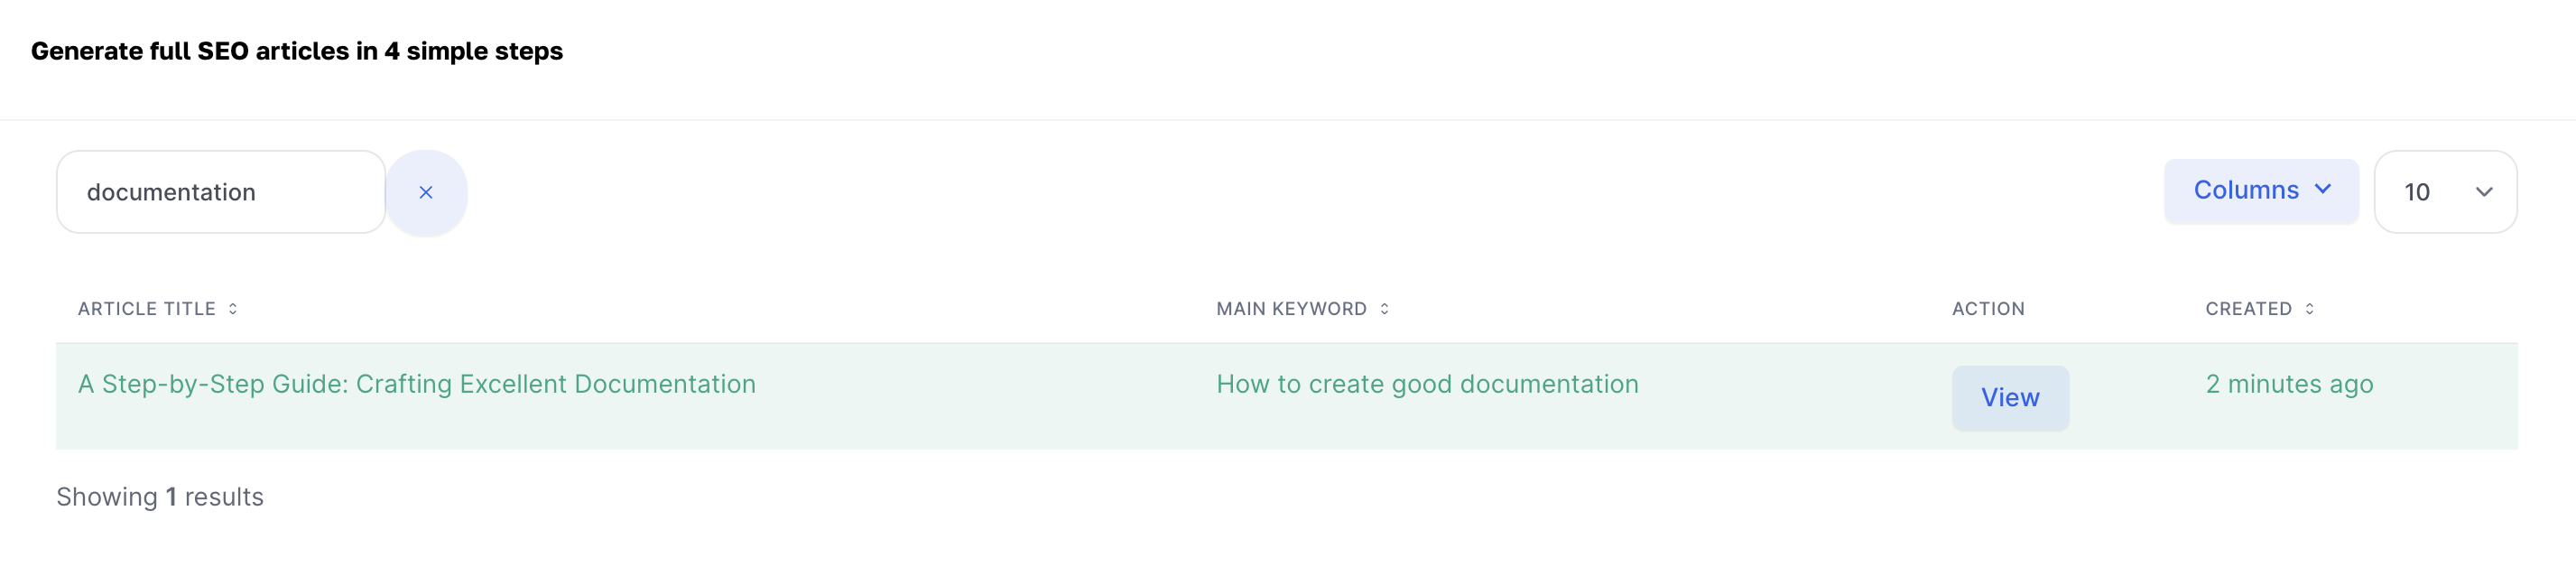The width and height of the screenshot is (2576, 576).
Task: Click keyword 'How to create good documentation'
Action: (x=1427, y=384)
